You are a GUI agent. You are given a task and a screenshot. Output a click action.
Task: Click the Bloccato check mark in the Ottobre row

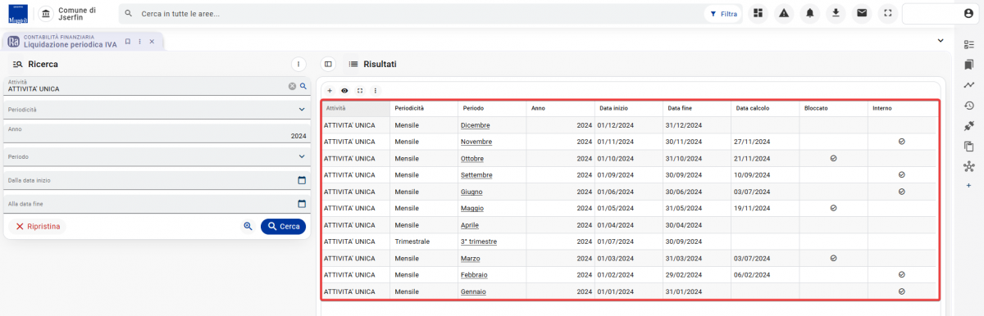tap(833, 158)
